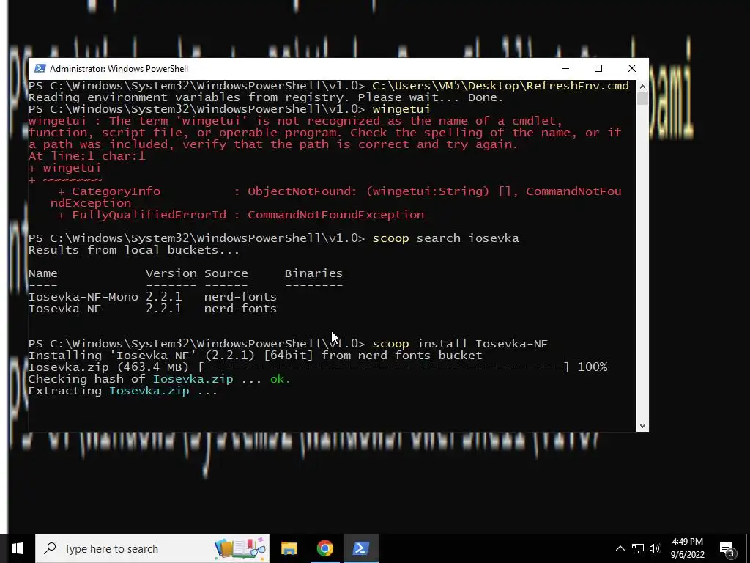Click the Administrator: Windows PowerShell title
This screenshot has width=750, height=563.
[119, 68]
